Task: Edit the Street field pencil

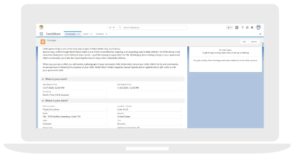Action: pos(107,116)
